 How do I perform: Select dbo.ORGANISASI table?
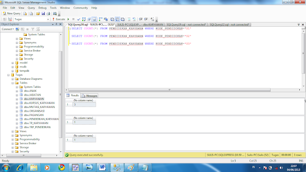click(x=34, y=111)
